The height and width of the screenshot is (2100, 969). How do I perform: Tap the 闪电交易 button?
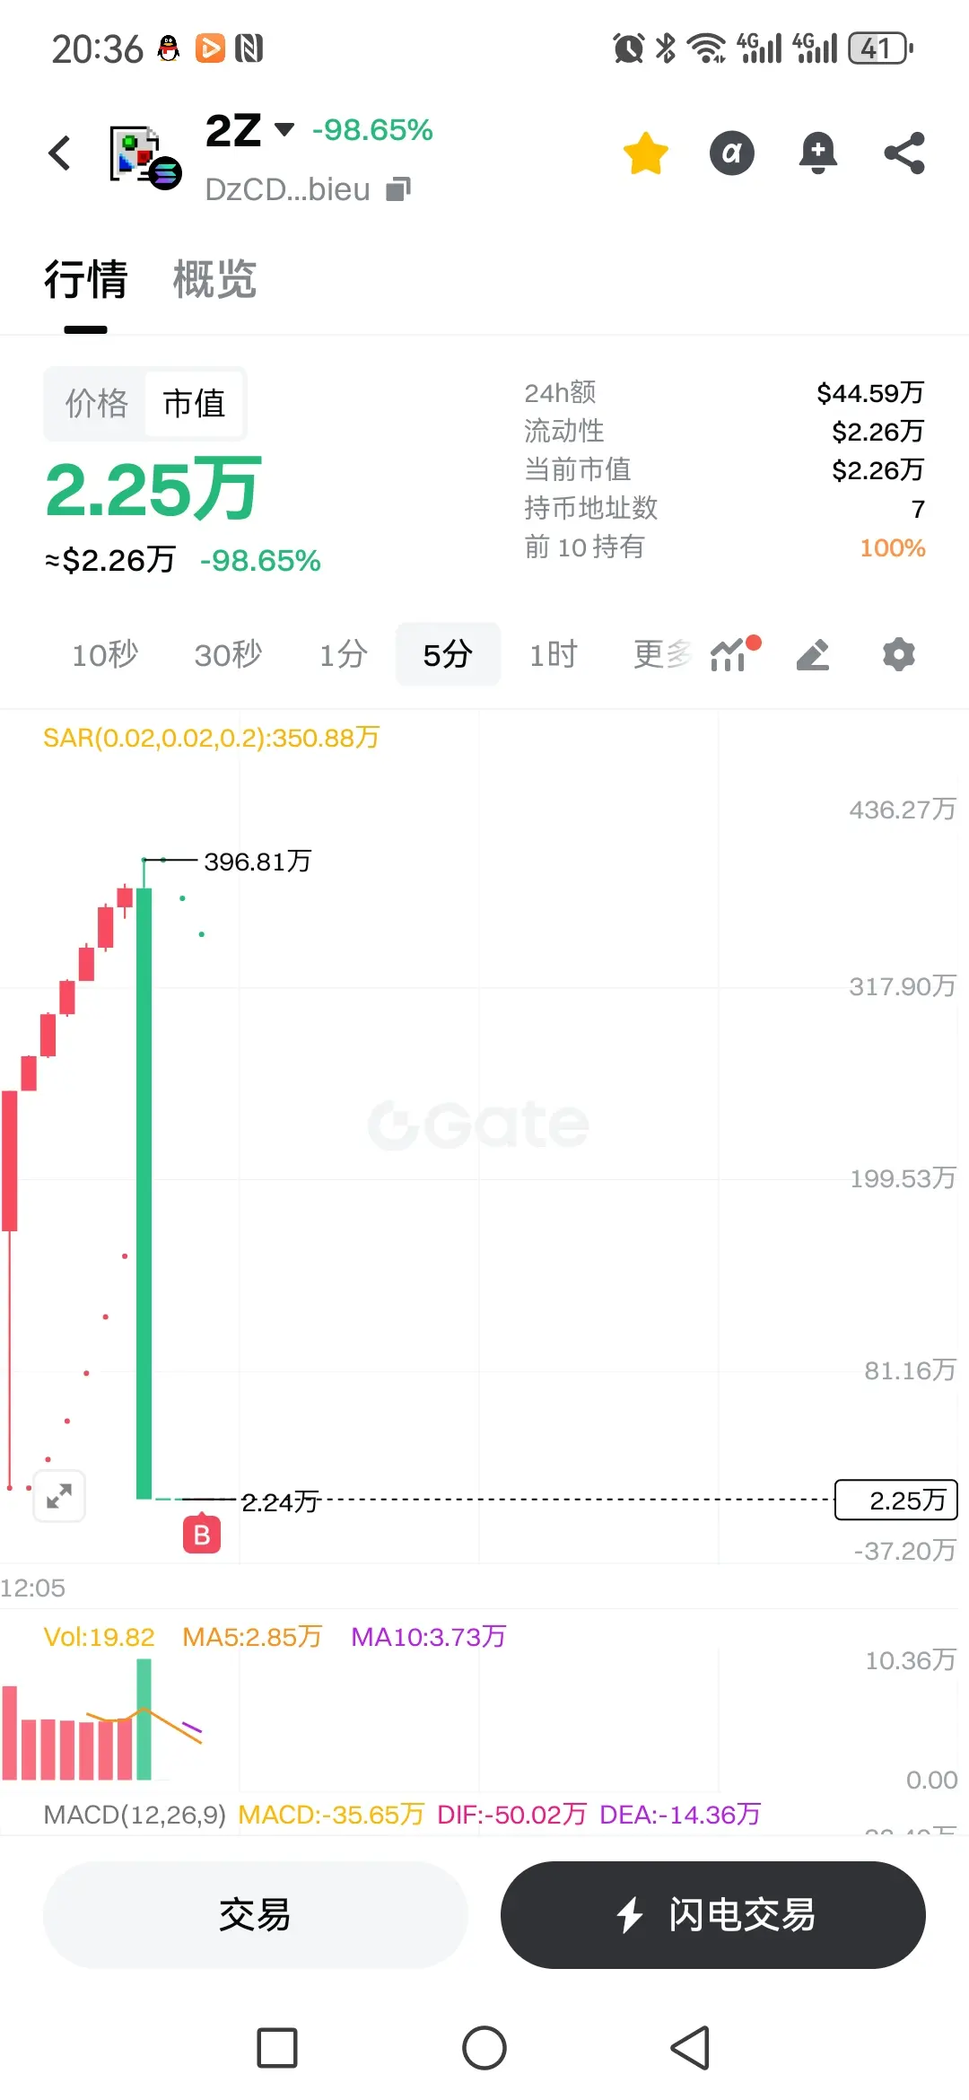tap(713, 1914)
